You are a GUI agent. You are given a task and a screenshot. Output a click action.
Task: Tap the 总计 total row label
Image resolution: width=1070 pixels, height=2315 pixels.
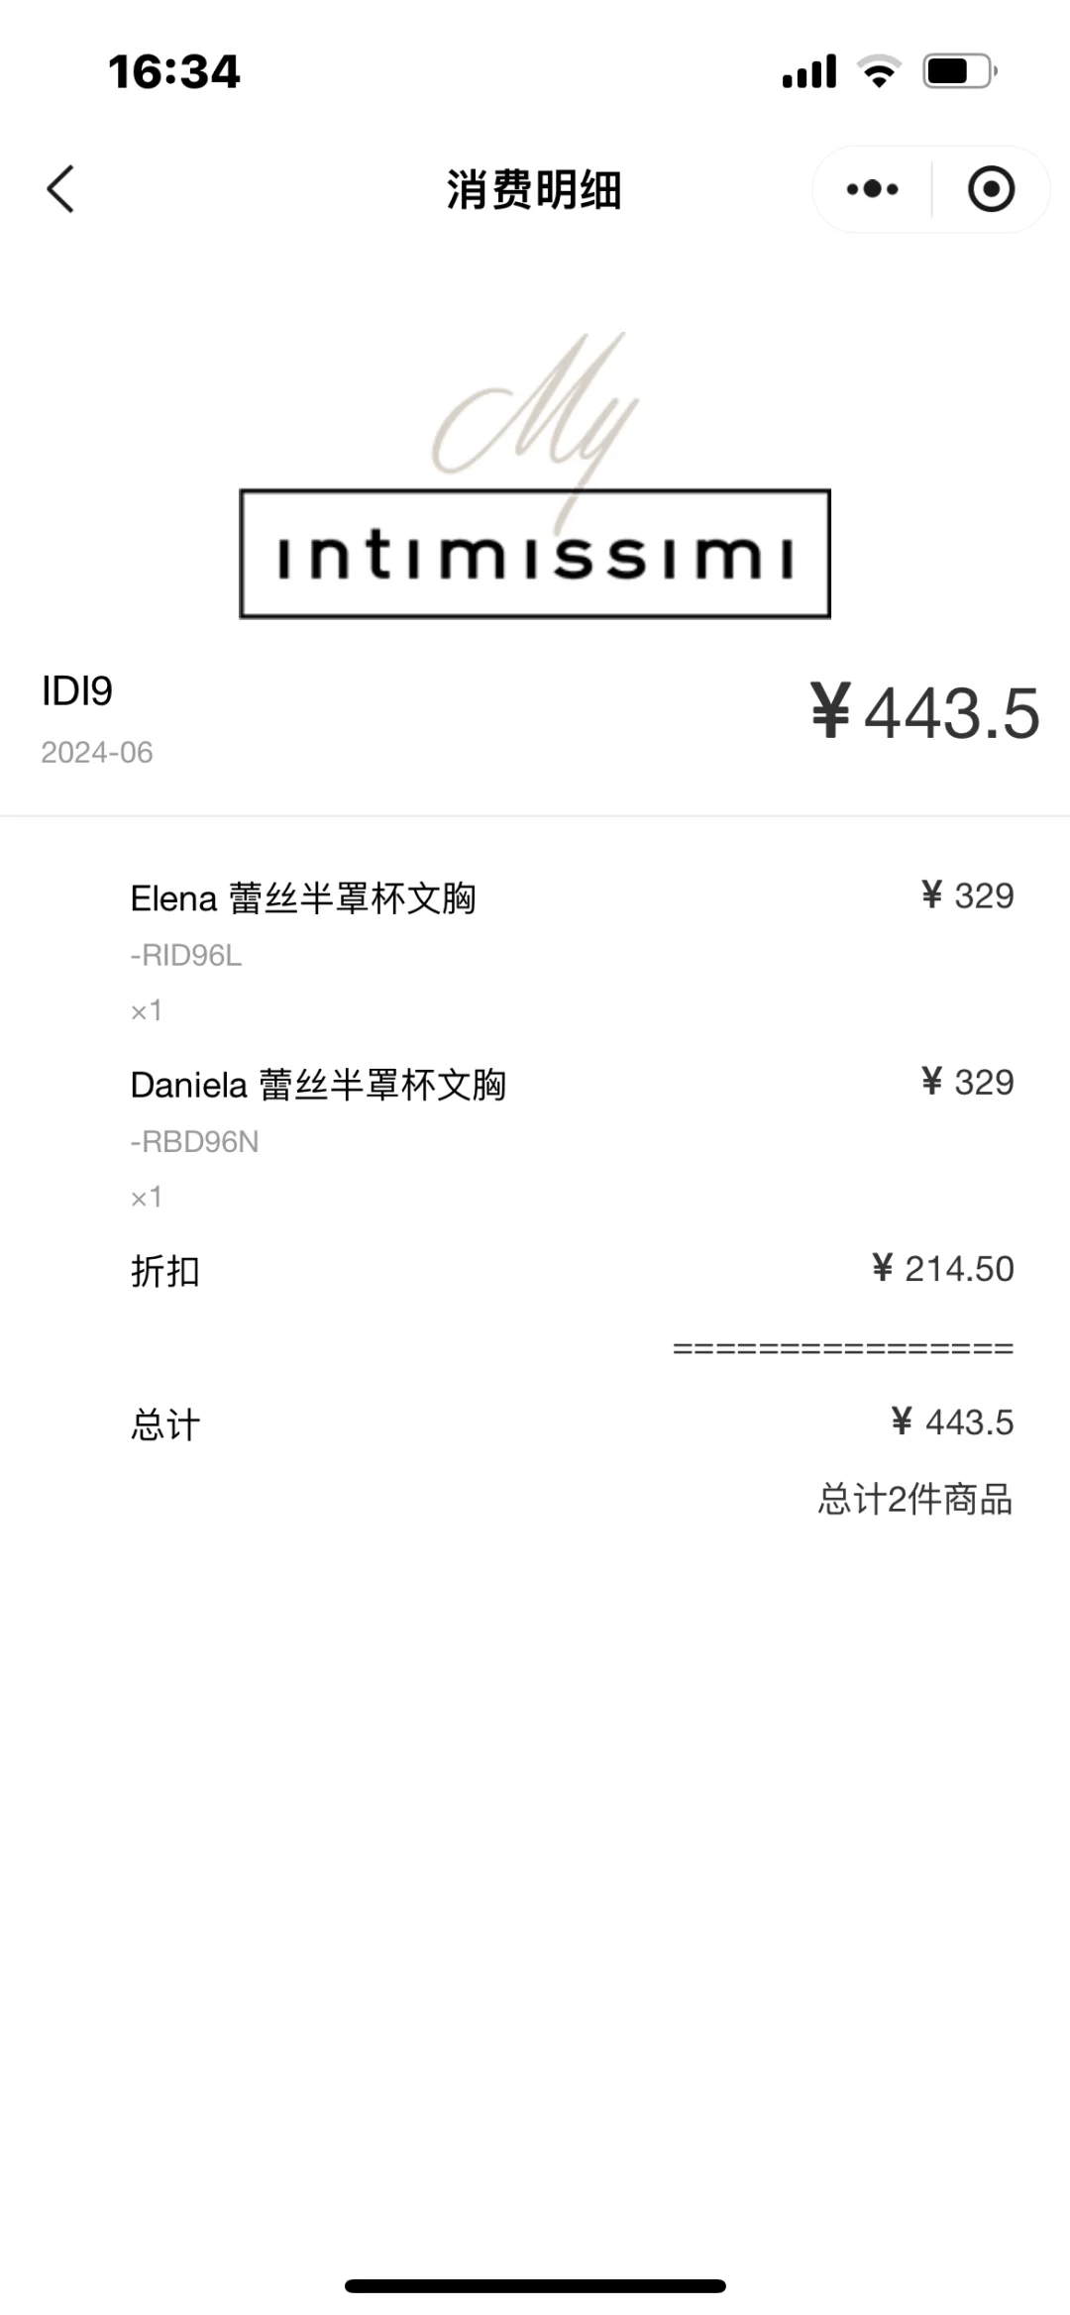tap(165, 1424)
